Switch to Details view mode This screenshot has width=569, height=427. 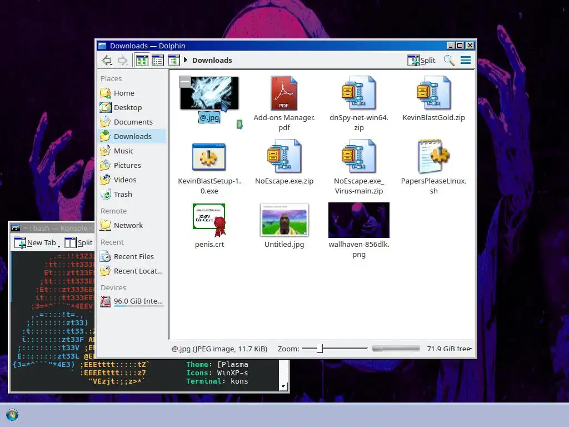[x=174, y=60]
